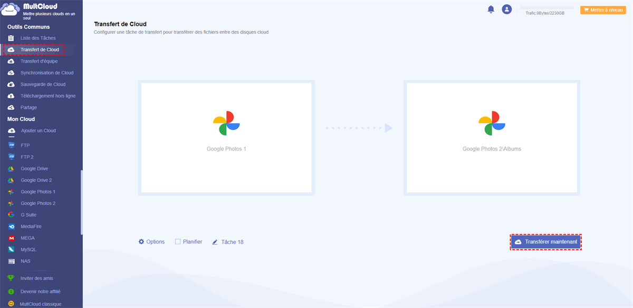This screenshot has width=633, height=308.
Task: Click the Google Drive triangle icon
Action: (x=11, y=168)
